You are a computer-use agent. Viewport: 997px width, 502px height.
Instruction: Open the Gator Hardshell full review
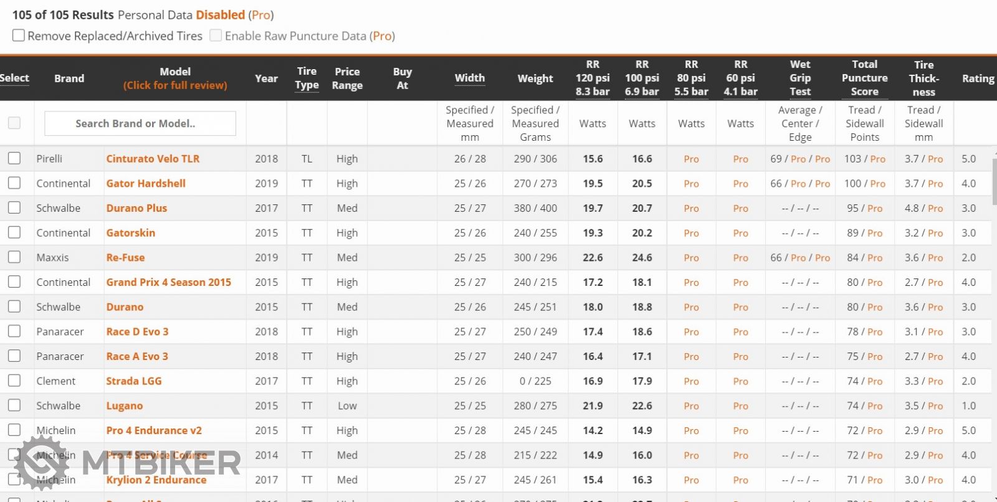[146, 183]
